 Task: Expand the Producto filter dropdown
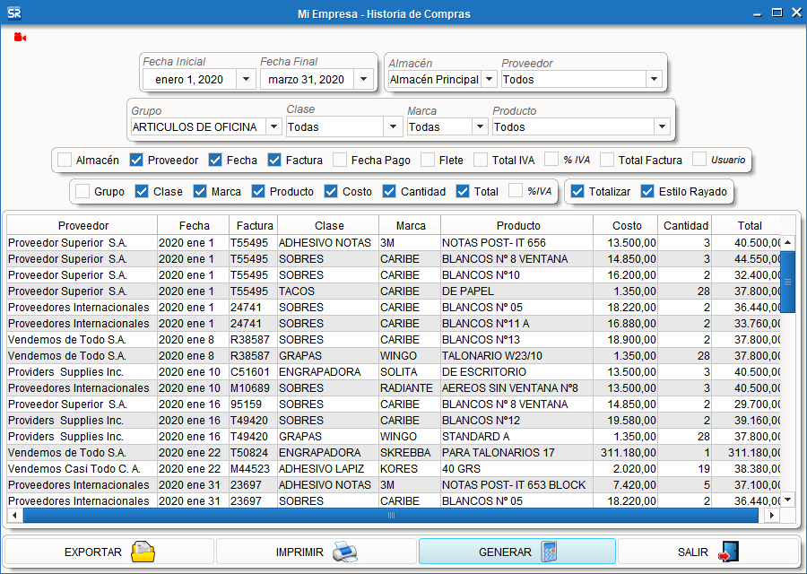662,126
